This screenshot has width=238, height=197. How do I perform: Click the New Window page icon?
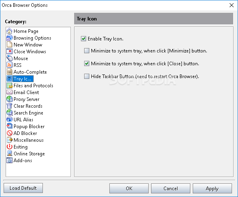9,45
